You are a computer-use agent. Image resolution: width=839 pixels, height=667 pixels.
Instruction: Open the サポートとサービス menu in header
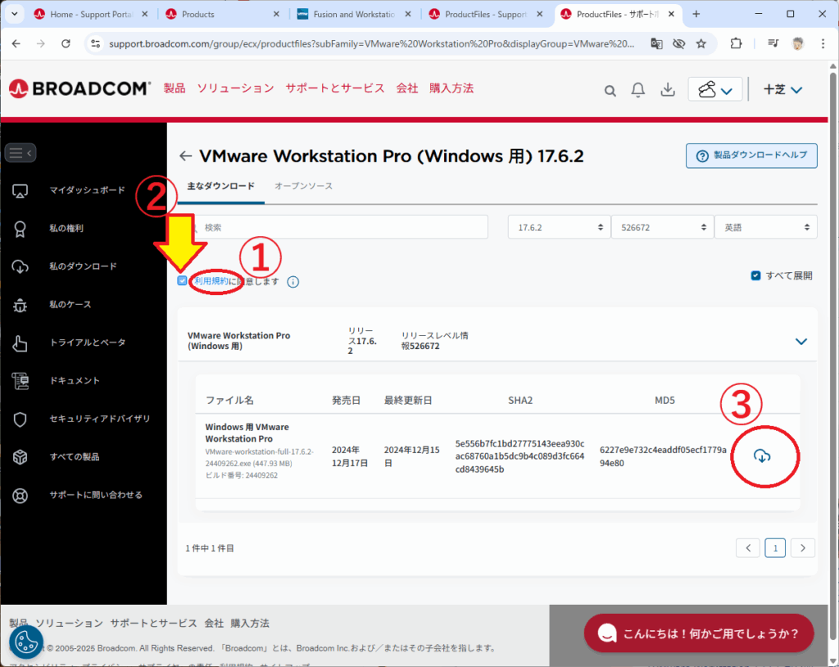coord(335,88)
